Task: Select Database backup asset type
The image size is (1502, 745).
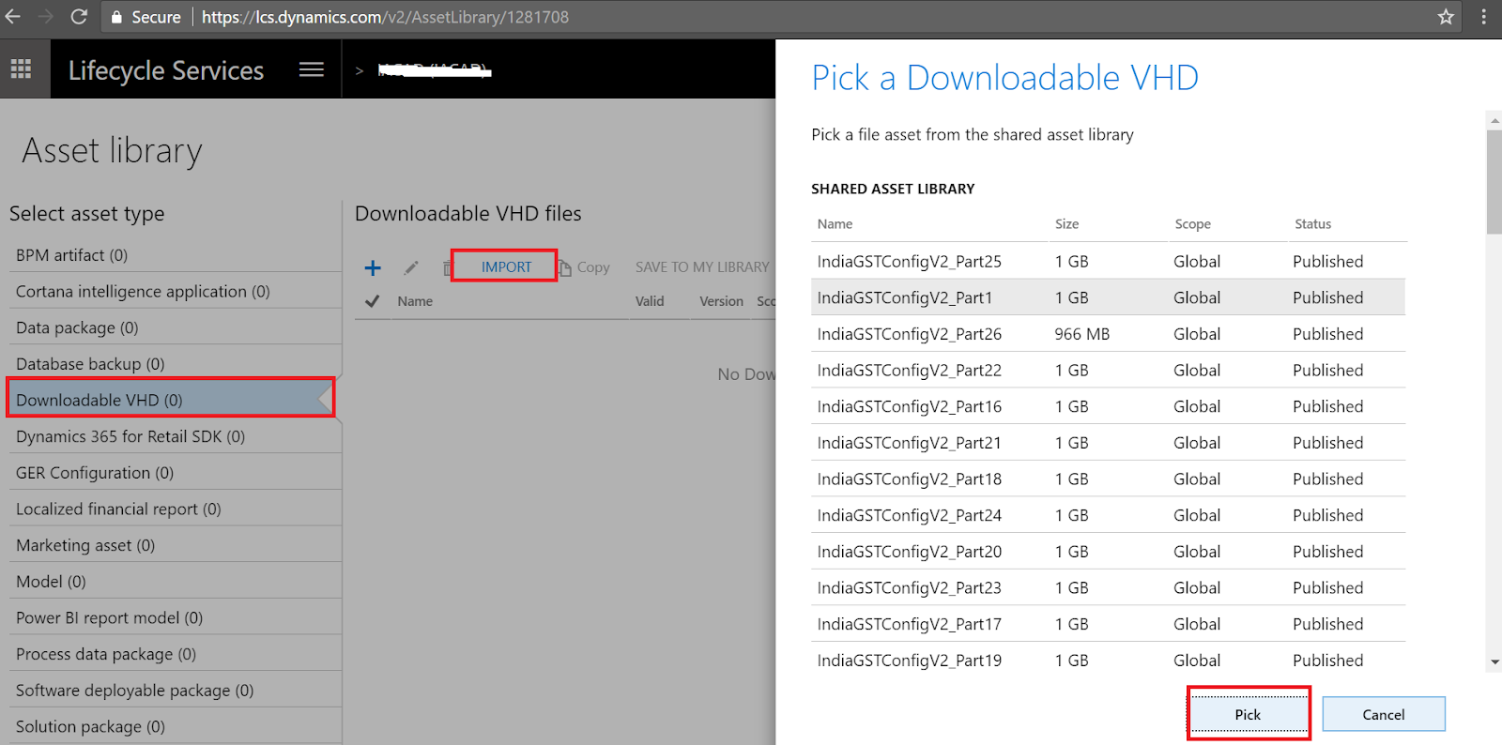Action: point(175,364)
